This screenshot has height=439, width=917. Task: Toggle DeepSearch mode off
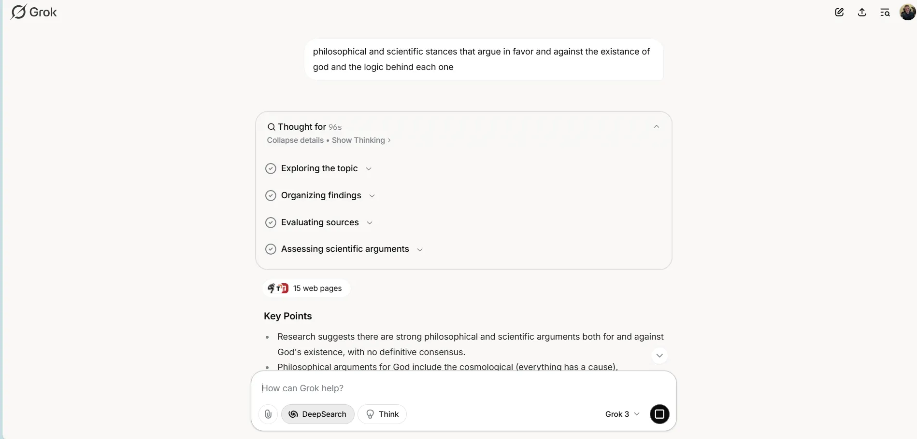click(317, 414)
